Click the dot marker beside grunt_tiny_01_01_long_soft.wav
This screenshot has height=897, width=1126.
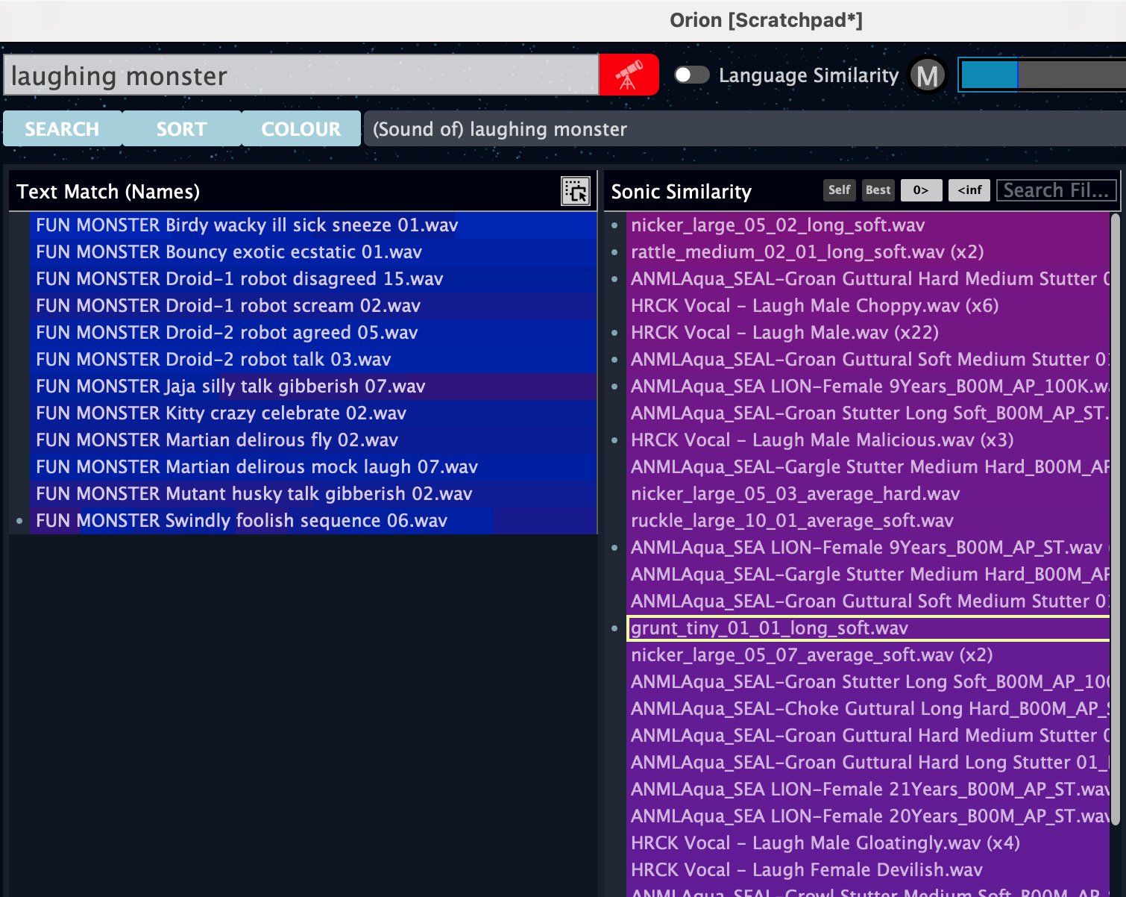tap(614, 628)
